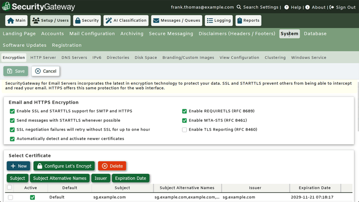Screen dimensions: 359x202
Task: Go to Landing Page menu
Action: click(19, 34)
